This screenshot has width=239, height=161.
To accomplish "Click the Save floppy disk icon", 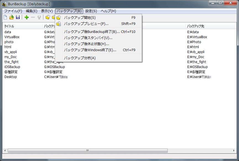I will click(x=18, y=17).
